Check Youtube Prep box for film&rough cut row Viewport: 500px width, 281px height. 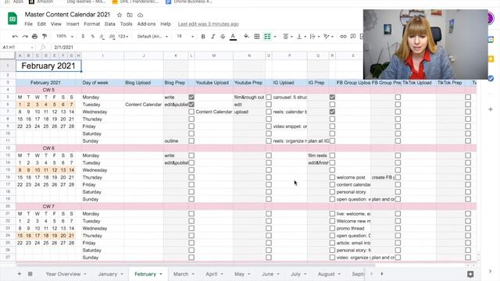click(x=269, y=97)
